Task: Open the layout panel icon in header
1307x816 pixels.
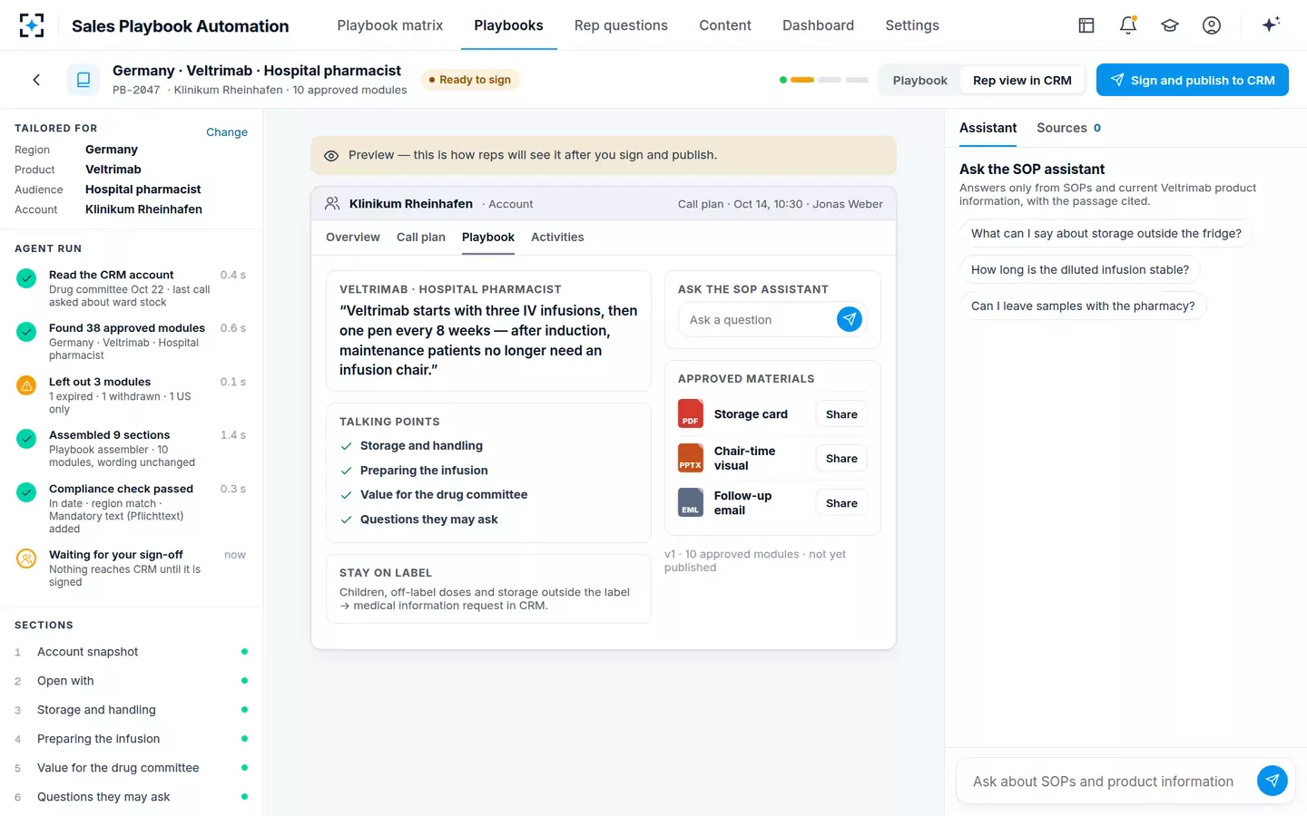Action: pyautogui.click(x=1086, y=25)
